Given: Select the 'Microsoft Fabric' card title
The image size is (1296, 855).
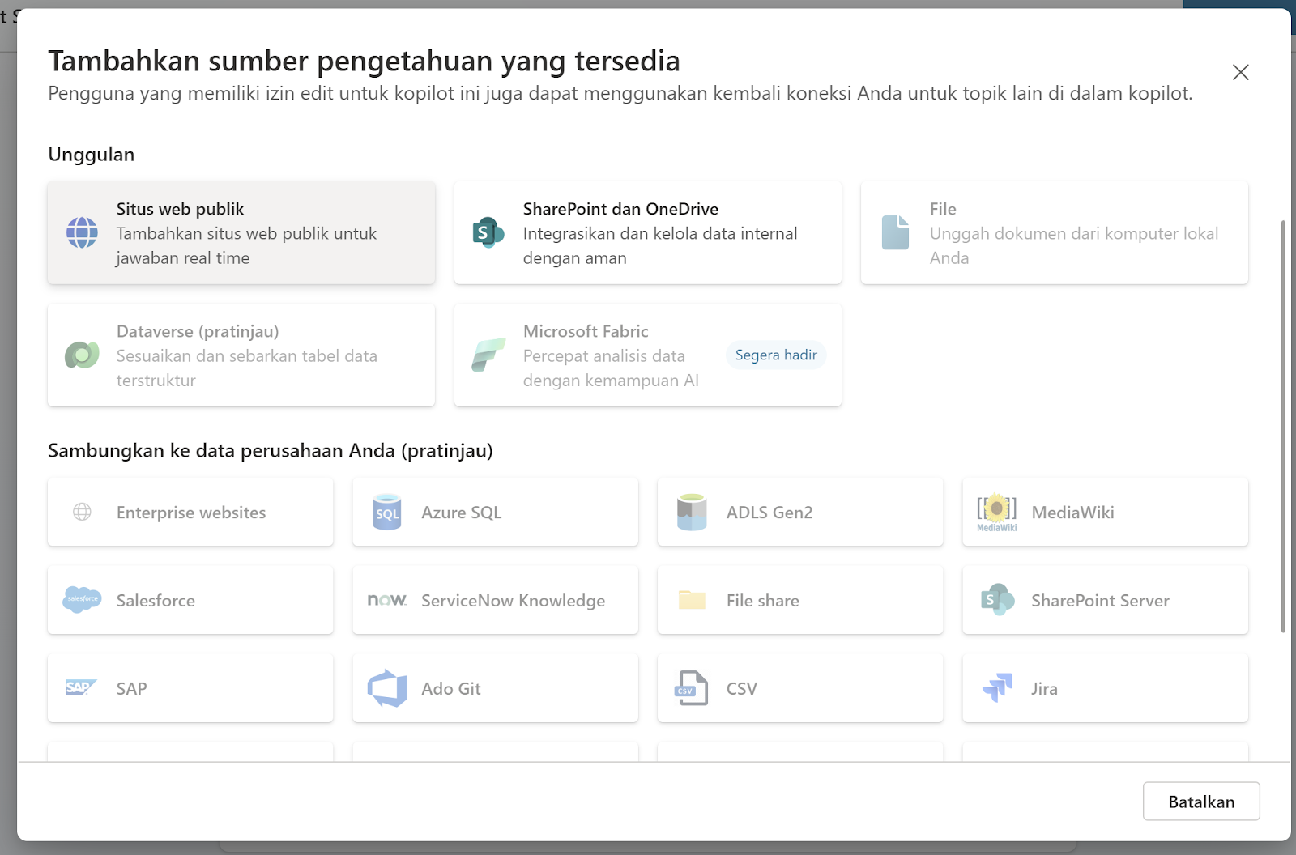Looking at the screenshot, I should [x=586, y=331].
